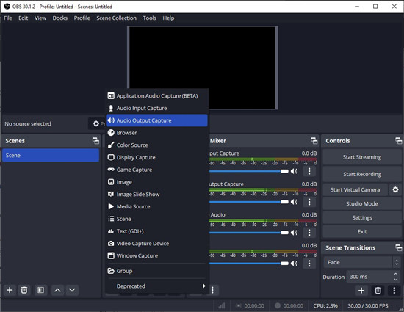Mute the Output Capture mixer channel
Image resolution: width=404 pixels, height=312 pixels.
pyautogui.click(x=295, y=202)
